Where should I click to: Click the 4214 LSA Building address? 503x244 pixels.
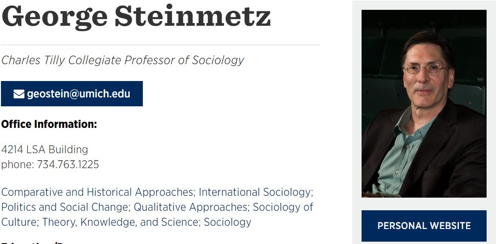point(45,150)
